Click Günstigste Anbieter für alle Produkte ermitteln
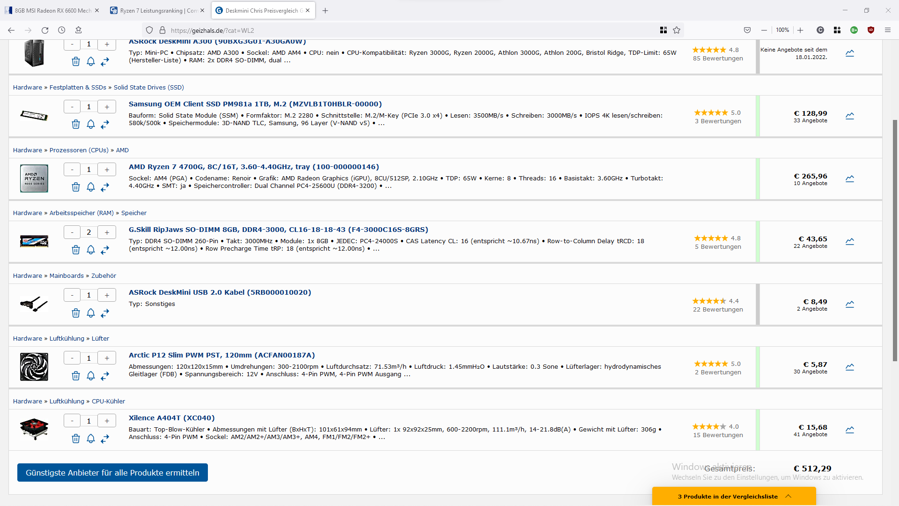 click(112, 472)
